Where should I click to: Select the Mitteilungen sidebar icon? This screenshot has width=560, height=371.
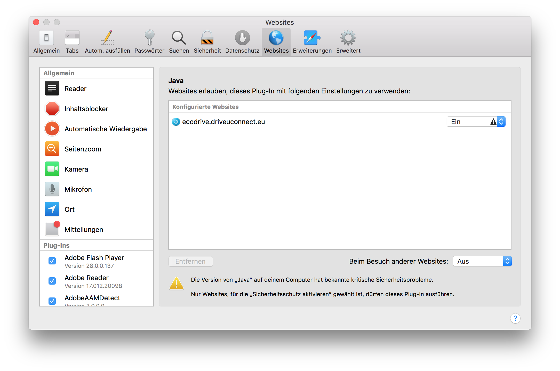(52, 229)
